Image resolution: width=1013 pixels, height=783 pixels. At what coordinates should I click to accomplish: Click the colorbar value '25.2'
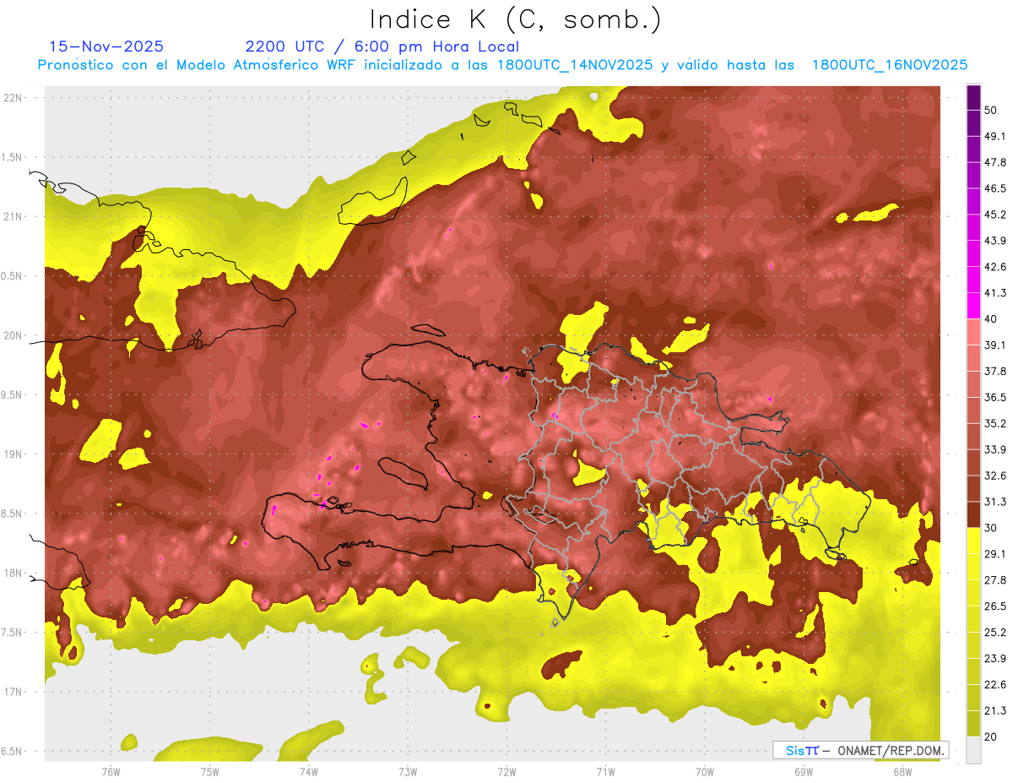tap(994, 633)
